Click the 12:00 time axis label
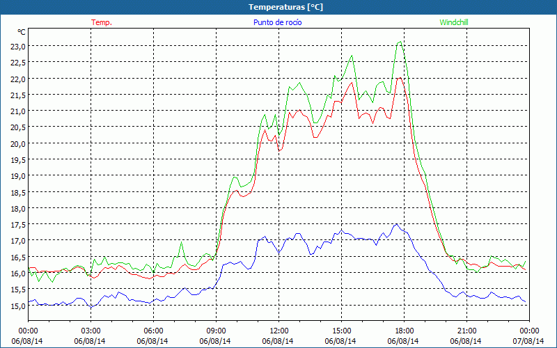 pos(279,331)
